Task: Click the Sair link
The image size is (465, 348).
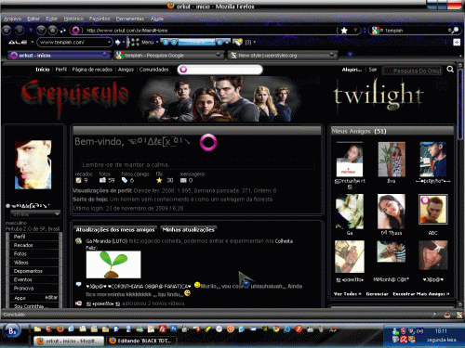Action: click(373, 70)
